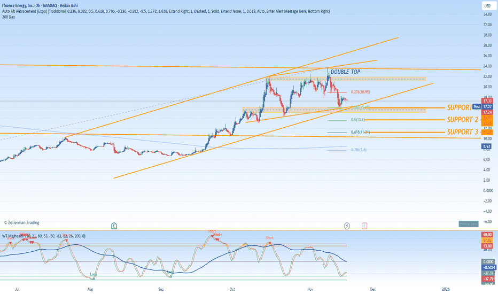Click the Long signal marker near August
This screenshot has width=498, height=294.
(x=94, y=275)
